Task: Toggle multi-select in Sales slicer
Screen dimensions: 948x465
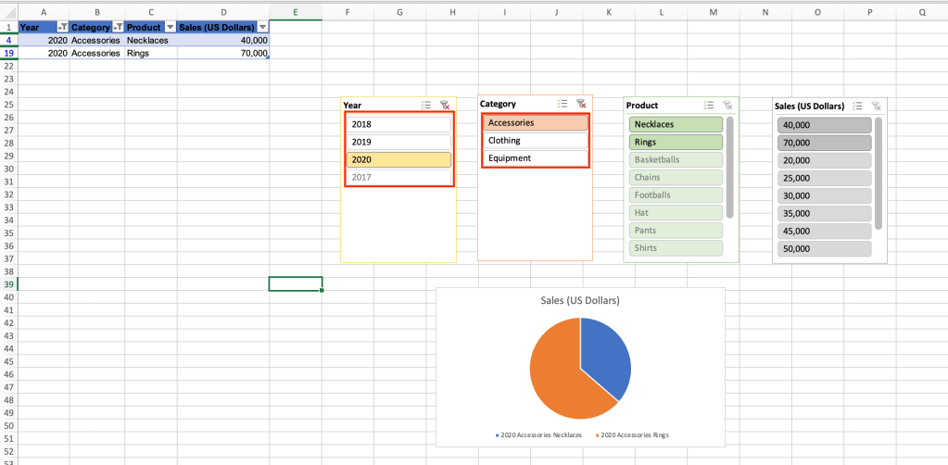Action: point(856,106)
